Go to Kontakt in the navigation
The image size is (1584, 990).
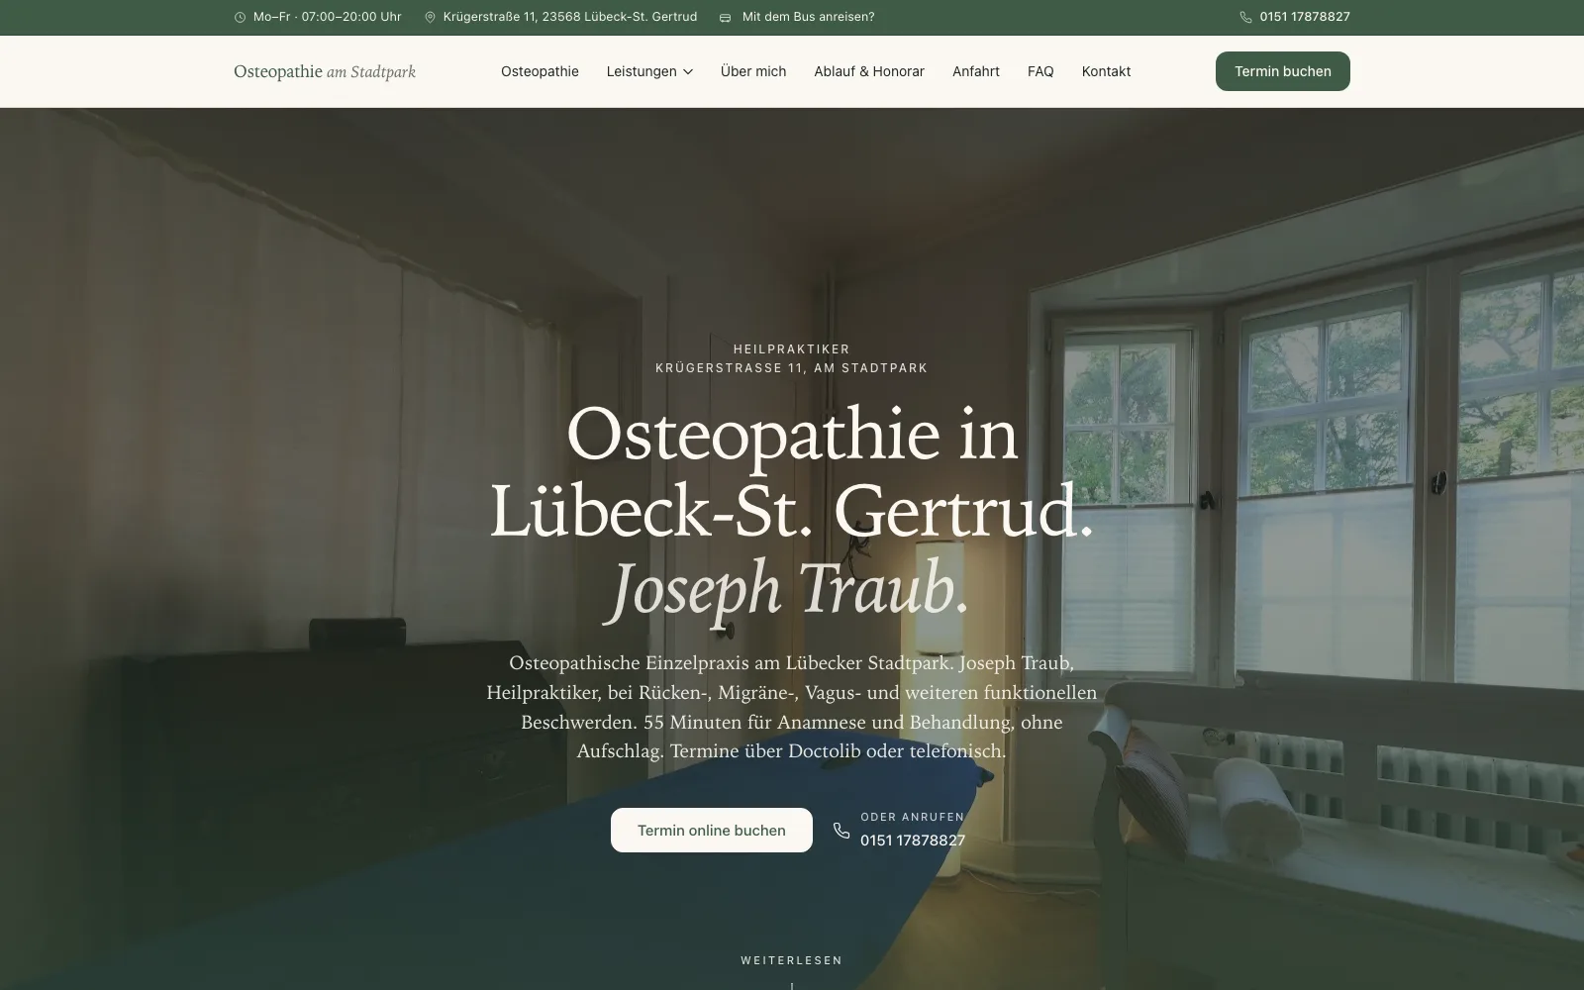point(1106,71)
